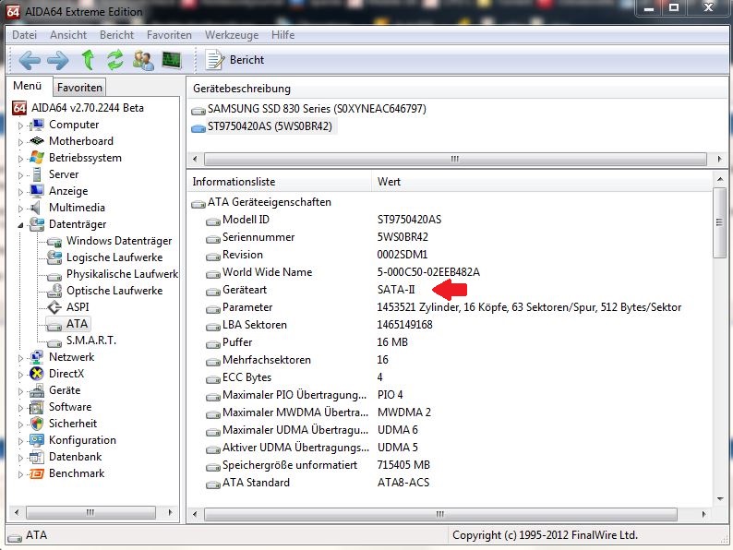Expand the Betriebssystem tree node
This screenshot has width=733, height=550.
(x=20, y=159)
